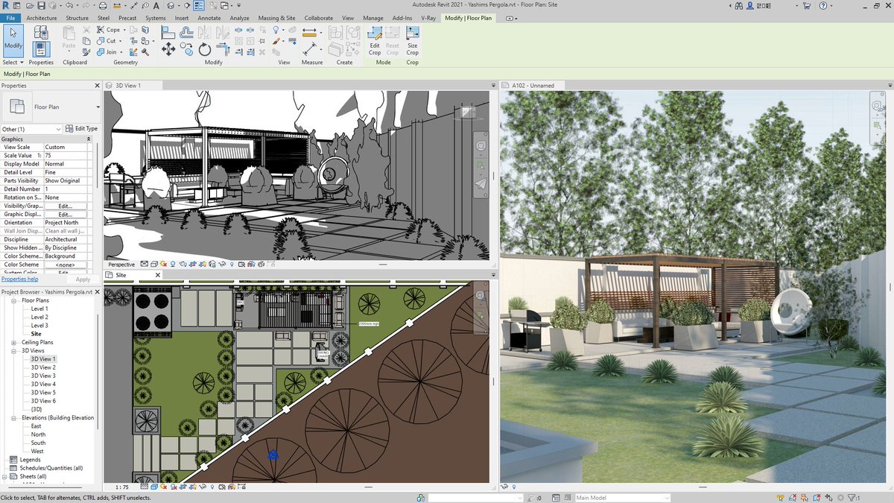Viewport: 894px width, 503px height.
Task: Click the Size Crop tool
Action: coord(413,40)
